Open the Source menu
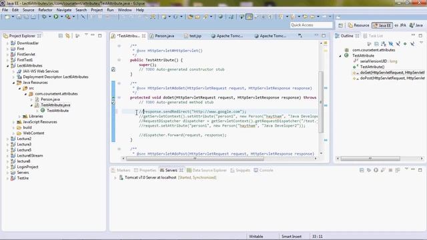Image resolution: width=427 pixels, height=240 pixels. 28,10
